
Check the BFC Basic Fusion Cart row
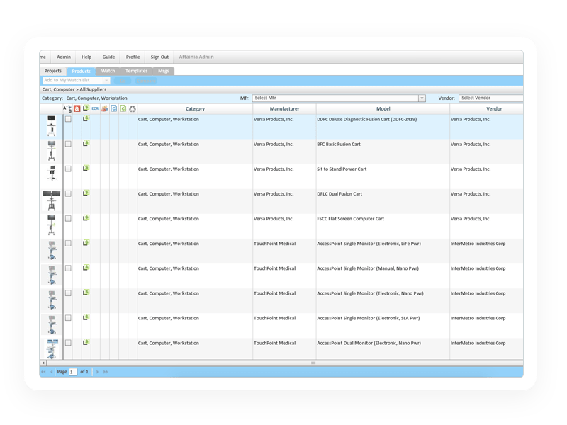[x=68, y=144]
